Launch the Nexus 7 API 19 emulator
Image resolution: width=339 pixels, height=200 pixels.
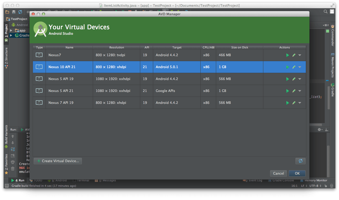(x=287, y=103)
